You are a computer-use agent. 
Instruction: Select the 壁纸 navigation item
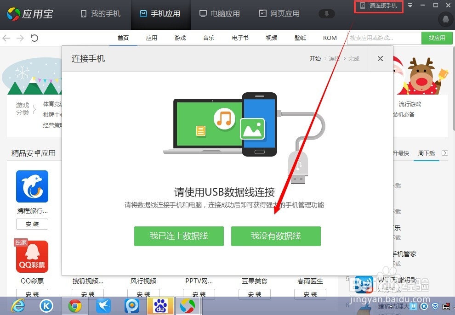(x=300, y=38)
